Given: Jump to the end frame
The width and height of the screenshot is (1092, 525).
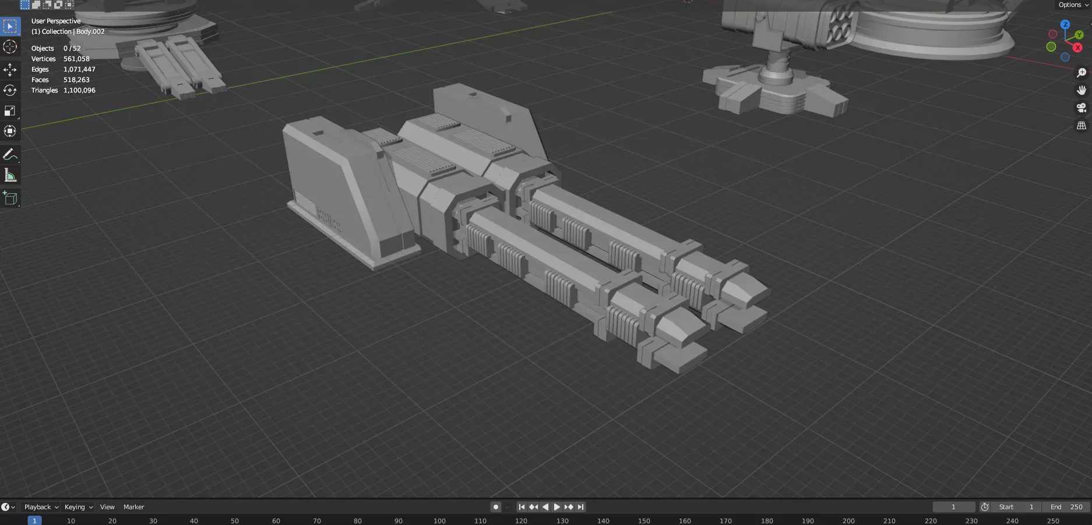Looking at the screenshot, I should 580,507.
